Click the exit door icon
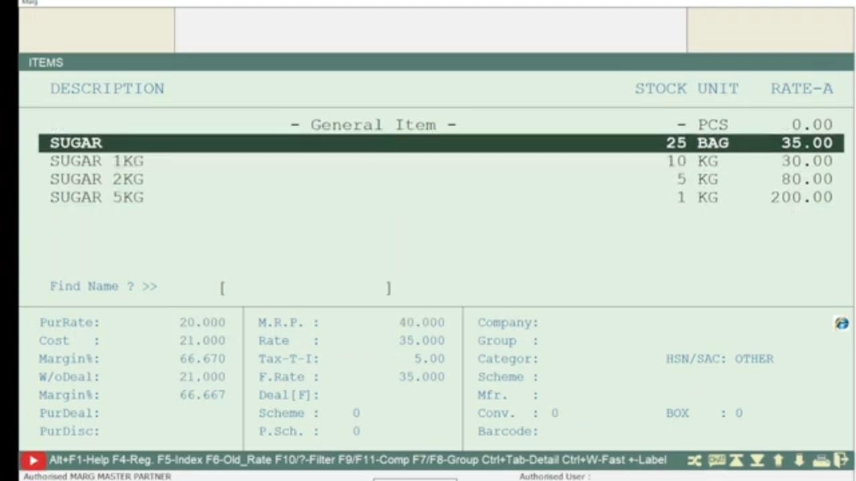Image resolution: width=856 pixels, height=481 pixels. coord(841,460)
